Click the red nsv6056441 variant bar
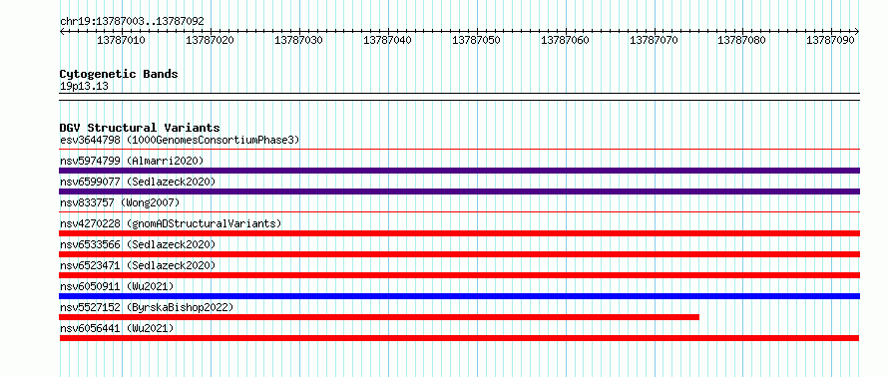888x377 pixels. tap(459, 338)
